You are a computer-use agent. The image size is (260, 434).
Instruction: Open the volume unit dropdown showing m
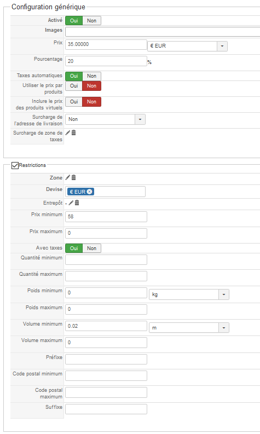point(189,328)
